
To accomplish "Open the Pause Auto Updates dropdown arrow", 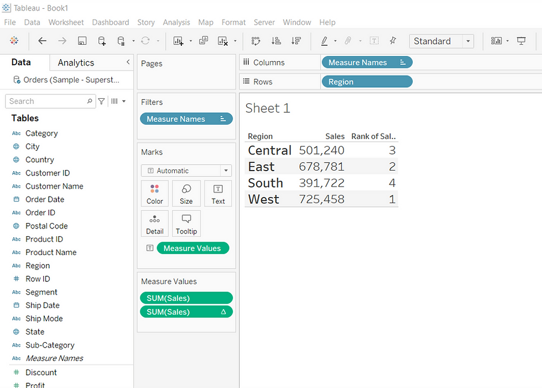I will (133, 41).
